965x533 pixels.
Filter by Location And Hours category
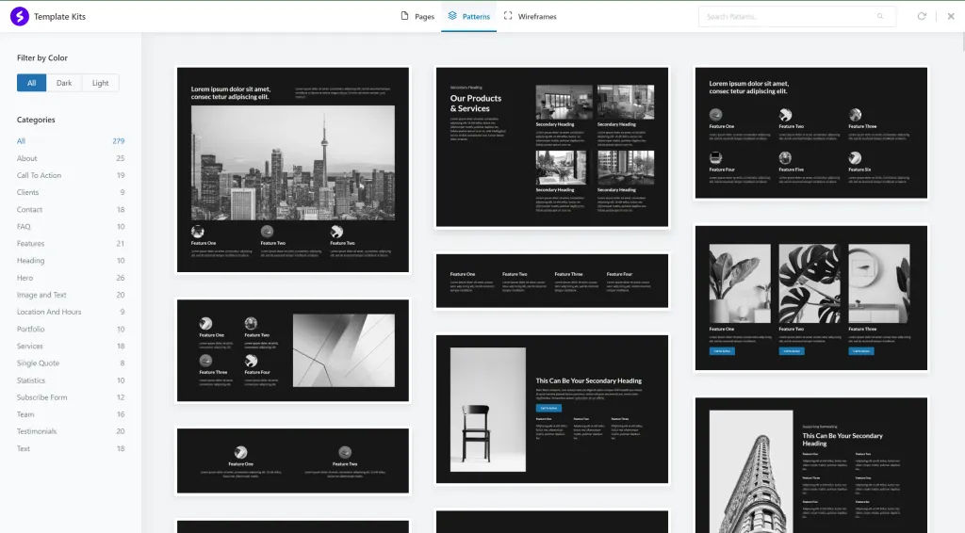[49, 312]
